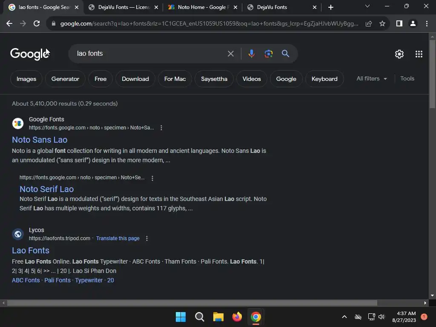Click the Lycos globe favicon
The width and height of the screenshot is (436, 327).
click(18, 234)
